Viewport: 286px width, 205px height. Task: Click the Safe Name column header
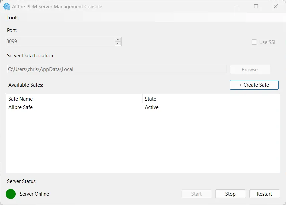pos(74,99)
